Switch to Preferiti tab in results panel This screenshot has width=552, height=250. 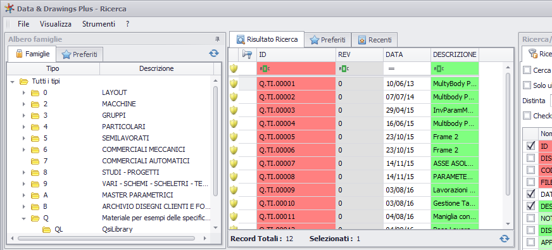tap(328, 40)
